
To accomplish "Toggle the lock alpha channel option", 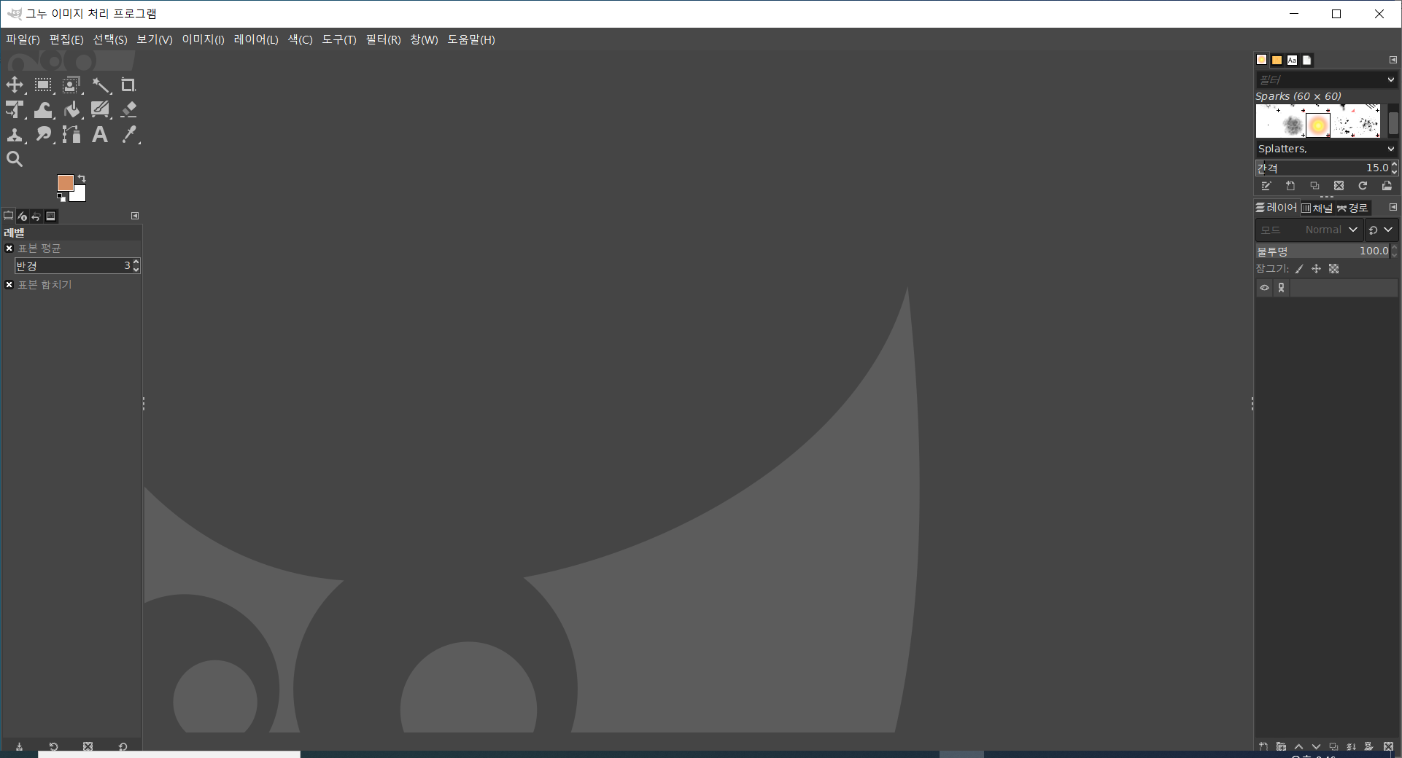I will click(1334, 269).
